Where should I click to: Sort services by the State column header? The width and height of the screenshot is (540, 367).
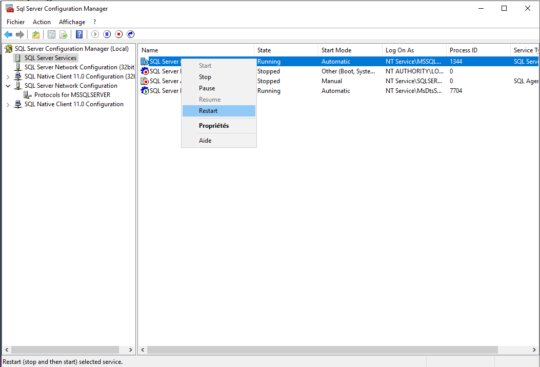tap(286, 50)
